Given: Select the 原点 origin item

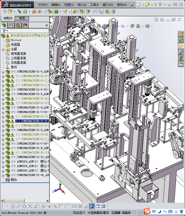Looking at the screenshot, I should (14, 67).
